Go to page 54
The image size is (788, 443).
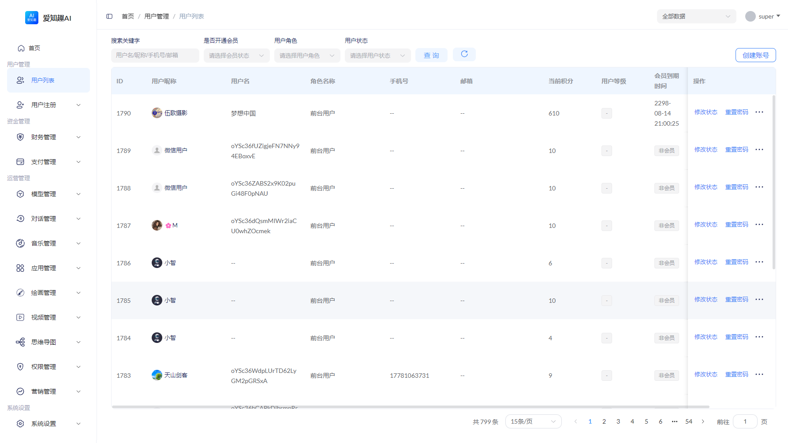click(689, 421)
